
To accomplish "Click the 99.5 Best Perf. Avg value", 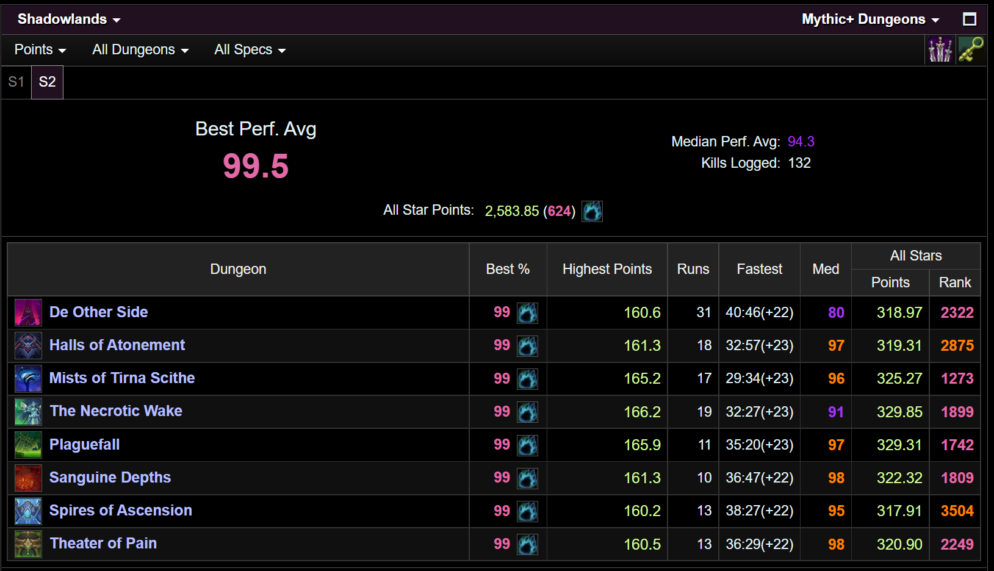I will [256, 166].
